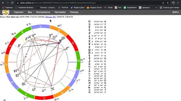Screen dimensions: 181x101
Task: Click the Moon symbol at chart bottom
Action: [43, 91]
